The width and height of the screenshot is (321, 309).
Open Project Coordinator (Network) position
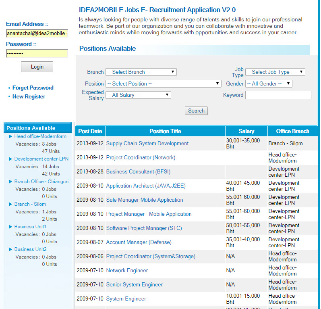coord(141,157)
